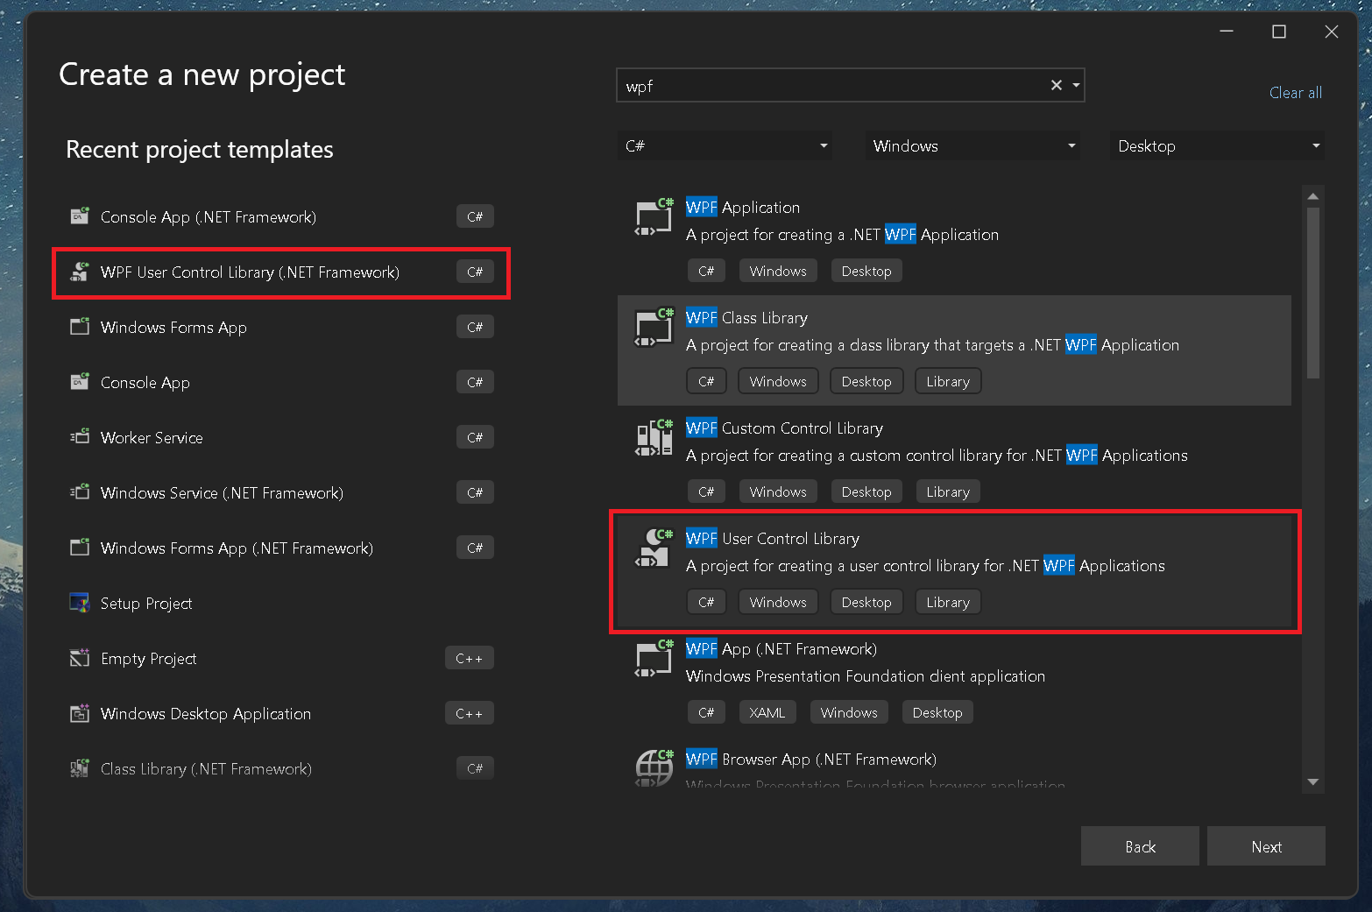1372x912 pixels.
Task: Select WPF Class Library template title
Action: 746,318
